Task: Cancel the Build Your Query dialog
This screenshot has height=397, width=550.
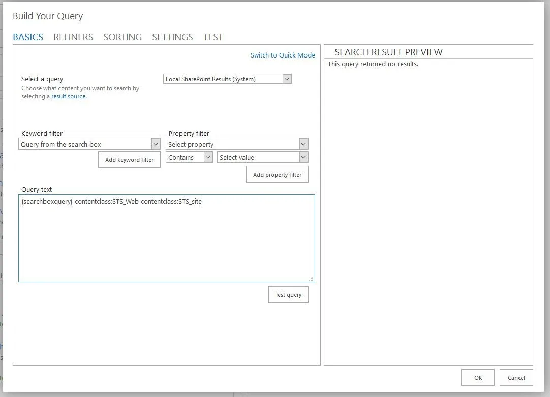Action: coord(516,378)
